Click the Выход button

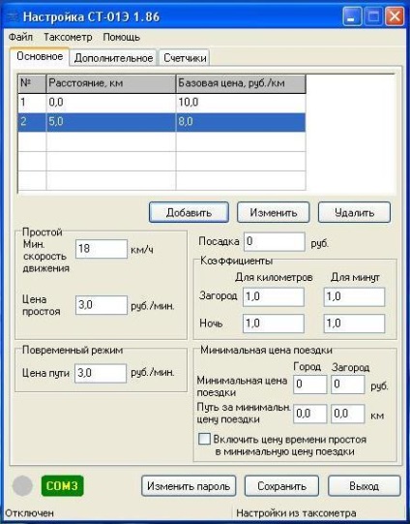click(x=364, y=486)
